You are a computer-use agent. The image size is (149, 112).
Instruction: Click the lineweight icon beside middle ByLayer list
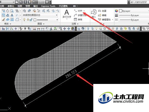coord(116,15)
